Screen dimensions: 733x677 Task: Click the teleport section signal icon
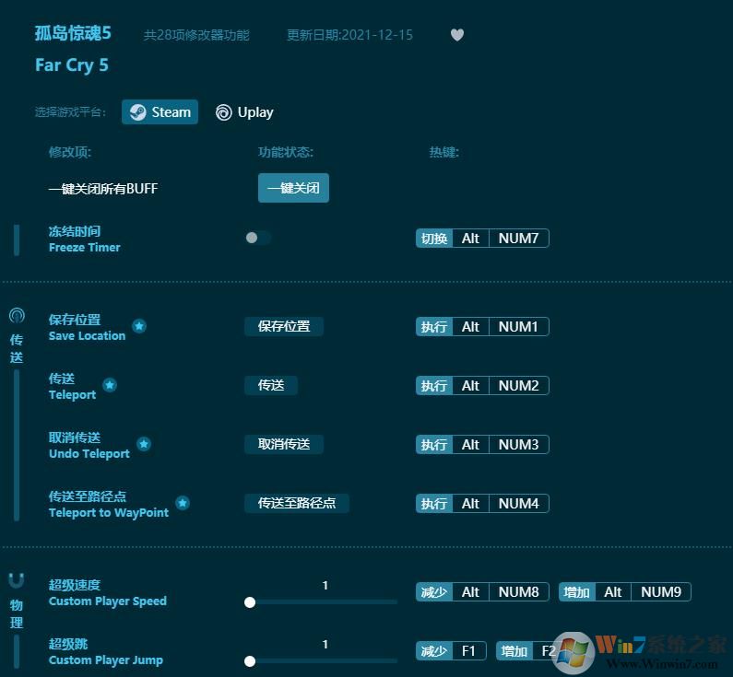17,316
